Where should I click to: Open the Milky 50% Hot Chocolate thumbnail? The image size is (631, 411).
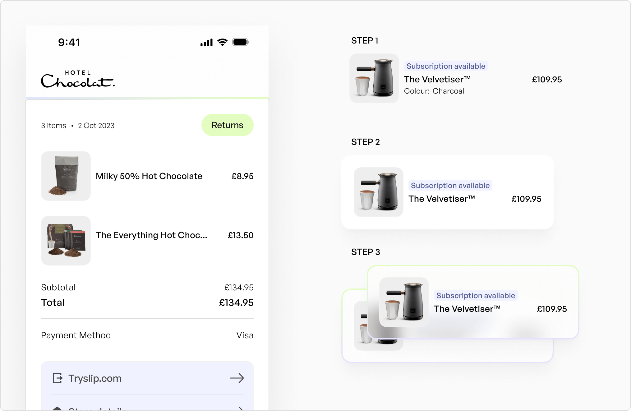(66, 176)
